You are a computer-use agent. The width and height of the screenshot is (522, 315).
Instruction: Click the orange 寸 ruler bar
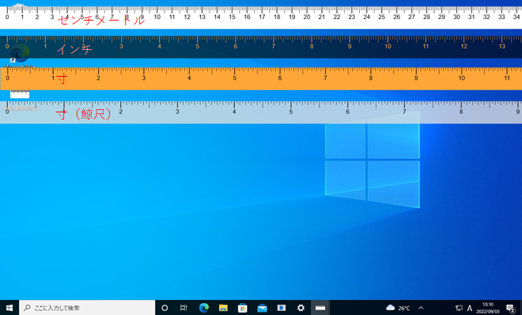pos(261,78)
